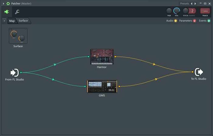
Task: Click Harmor's green event input port
Action: pyautogui.click(x=89, y=57)
